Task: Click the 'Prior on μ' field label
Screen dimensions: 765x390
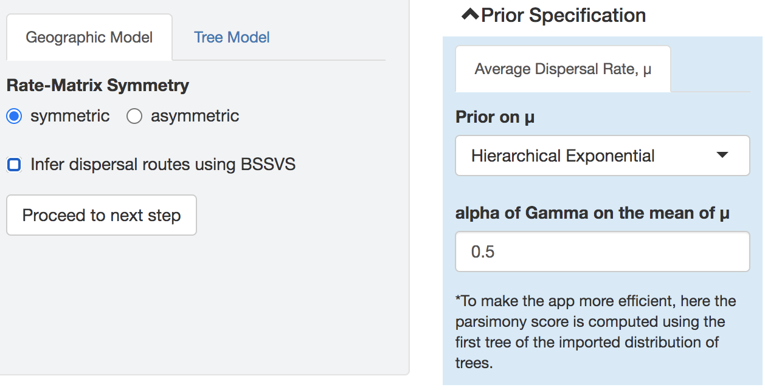Action: point(494,117)
